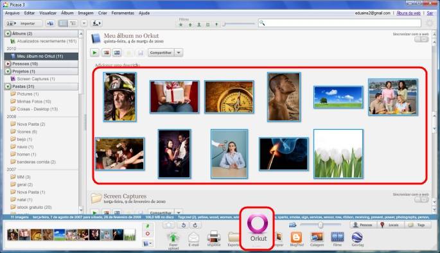This screenshot has width=440, height=253.
Task: Open the Arquivo menu
Action: click(x=12, y=13)
